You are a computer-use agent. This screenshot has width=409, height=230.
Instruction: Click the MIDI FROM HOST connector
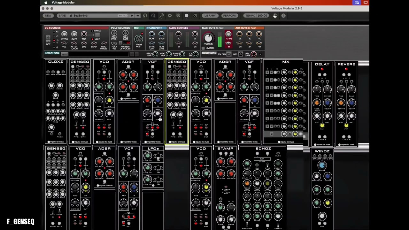pos(138,40)
